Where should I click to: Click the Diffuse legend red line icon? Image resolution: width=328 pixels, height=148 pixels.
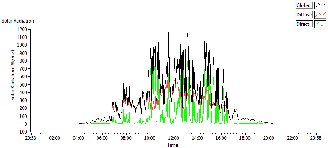click(x=320, y=15)
